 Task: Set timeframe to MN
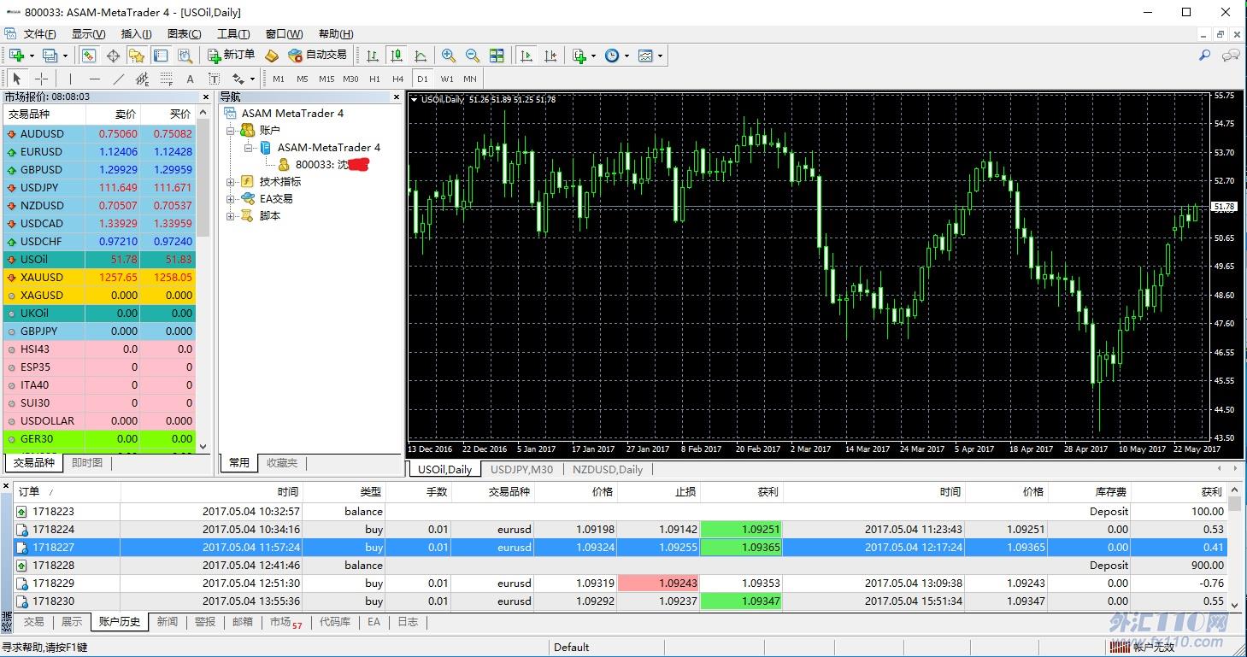(x=470, y=79)
